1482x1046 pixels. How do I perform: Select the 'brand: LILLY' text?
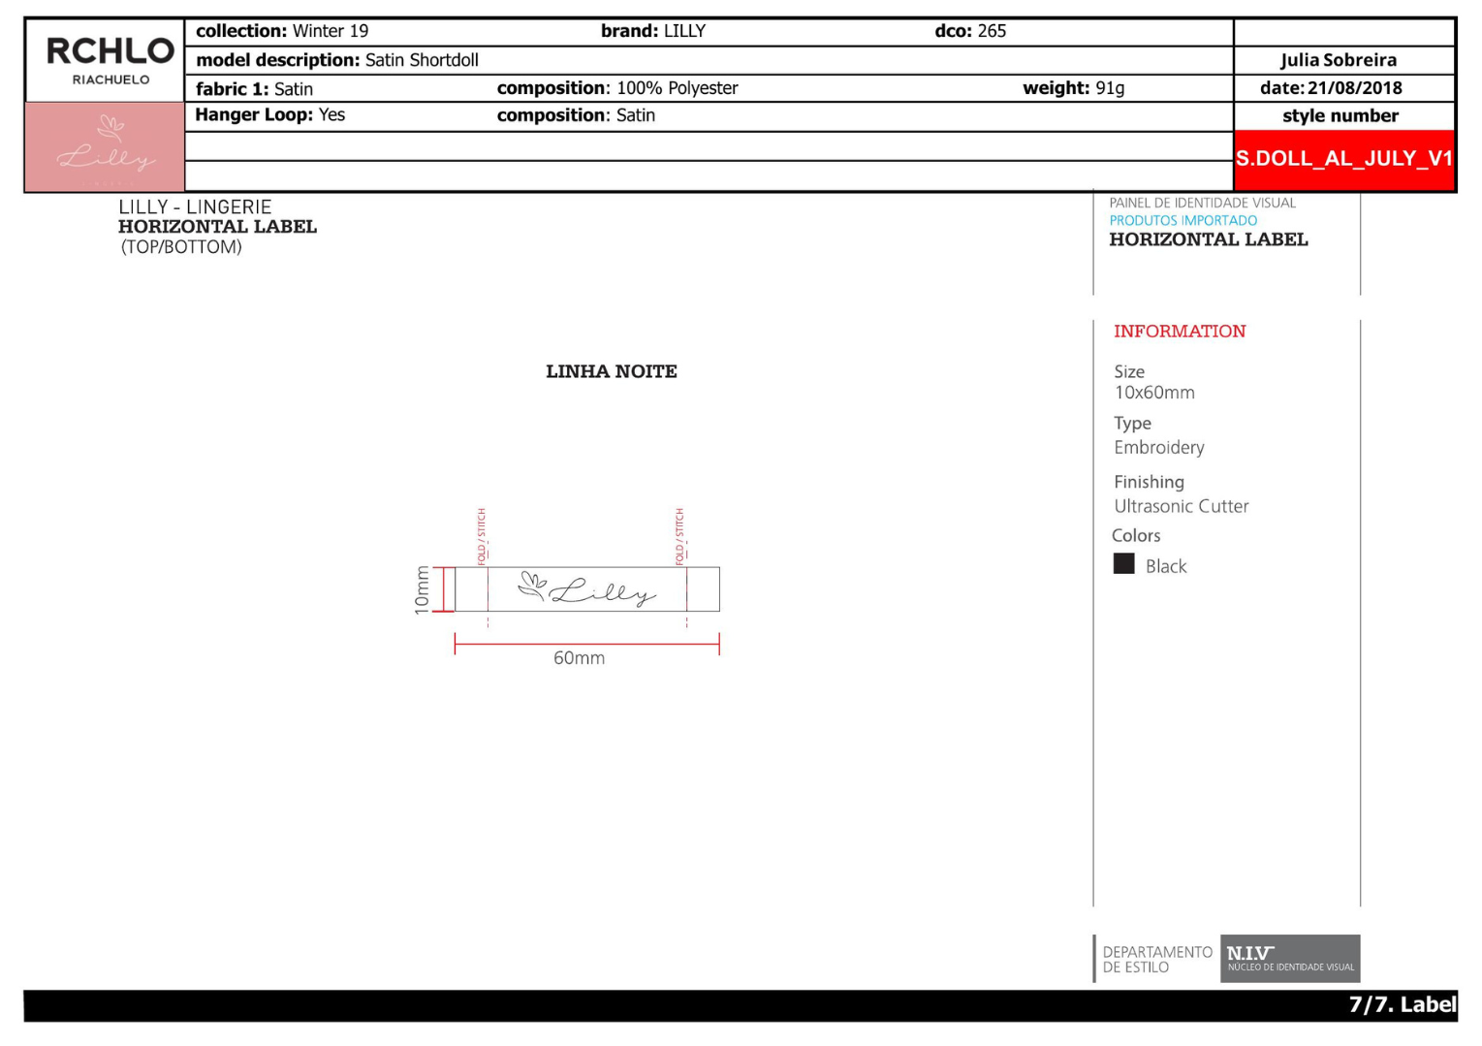click(x=653, y=31)
